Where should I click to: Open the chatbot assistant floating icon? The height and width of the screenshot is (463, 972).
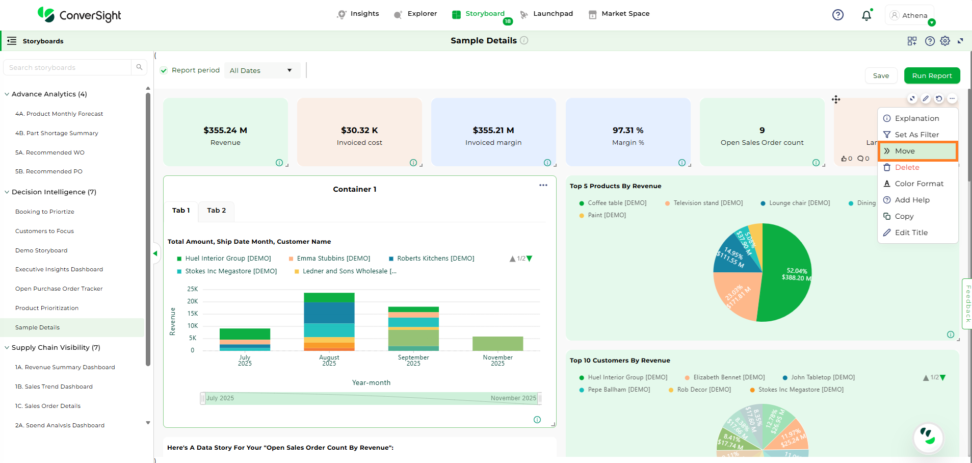928,437
